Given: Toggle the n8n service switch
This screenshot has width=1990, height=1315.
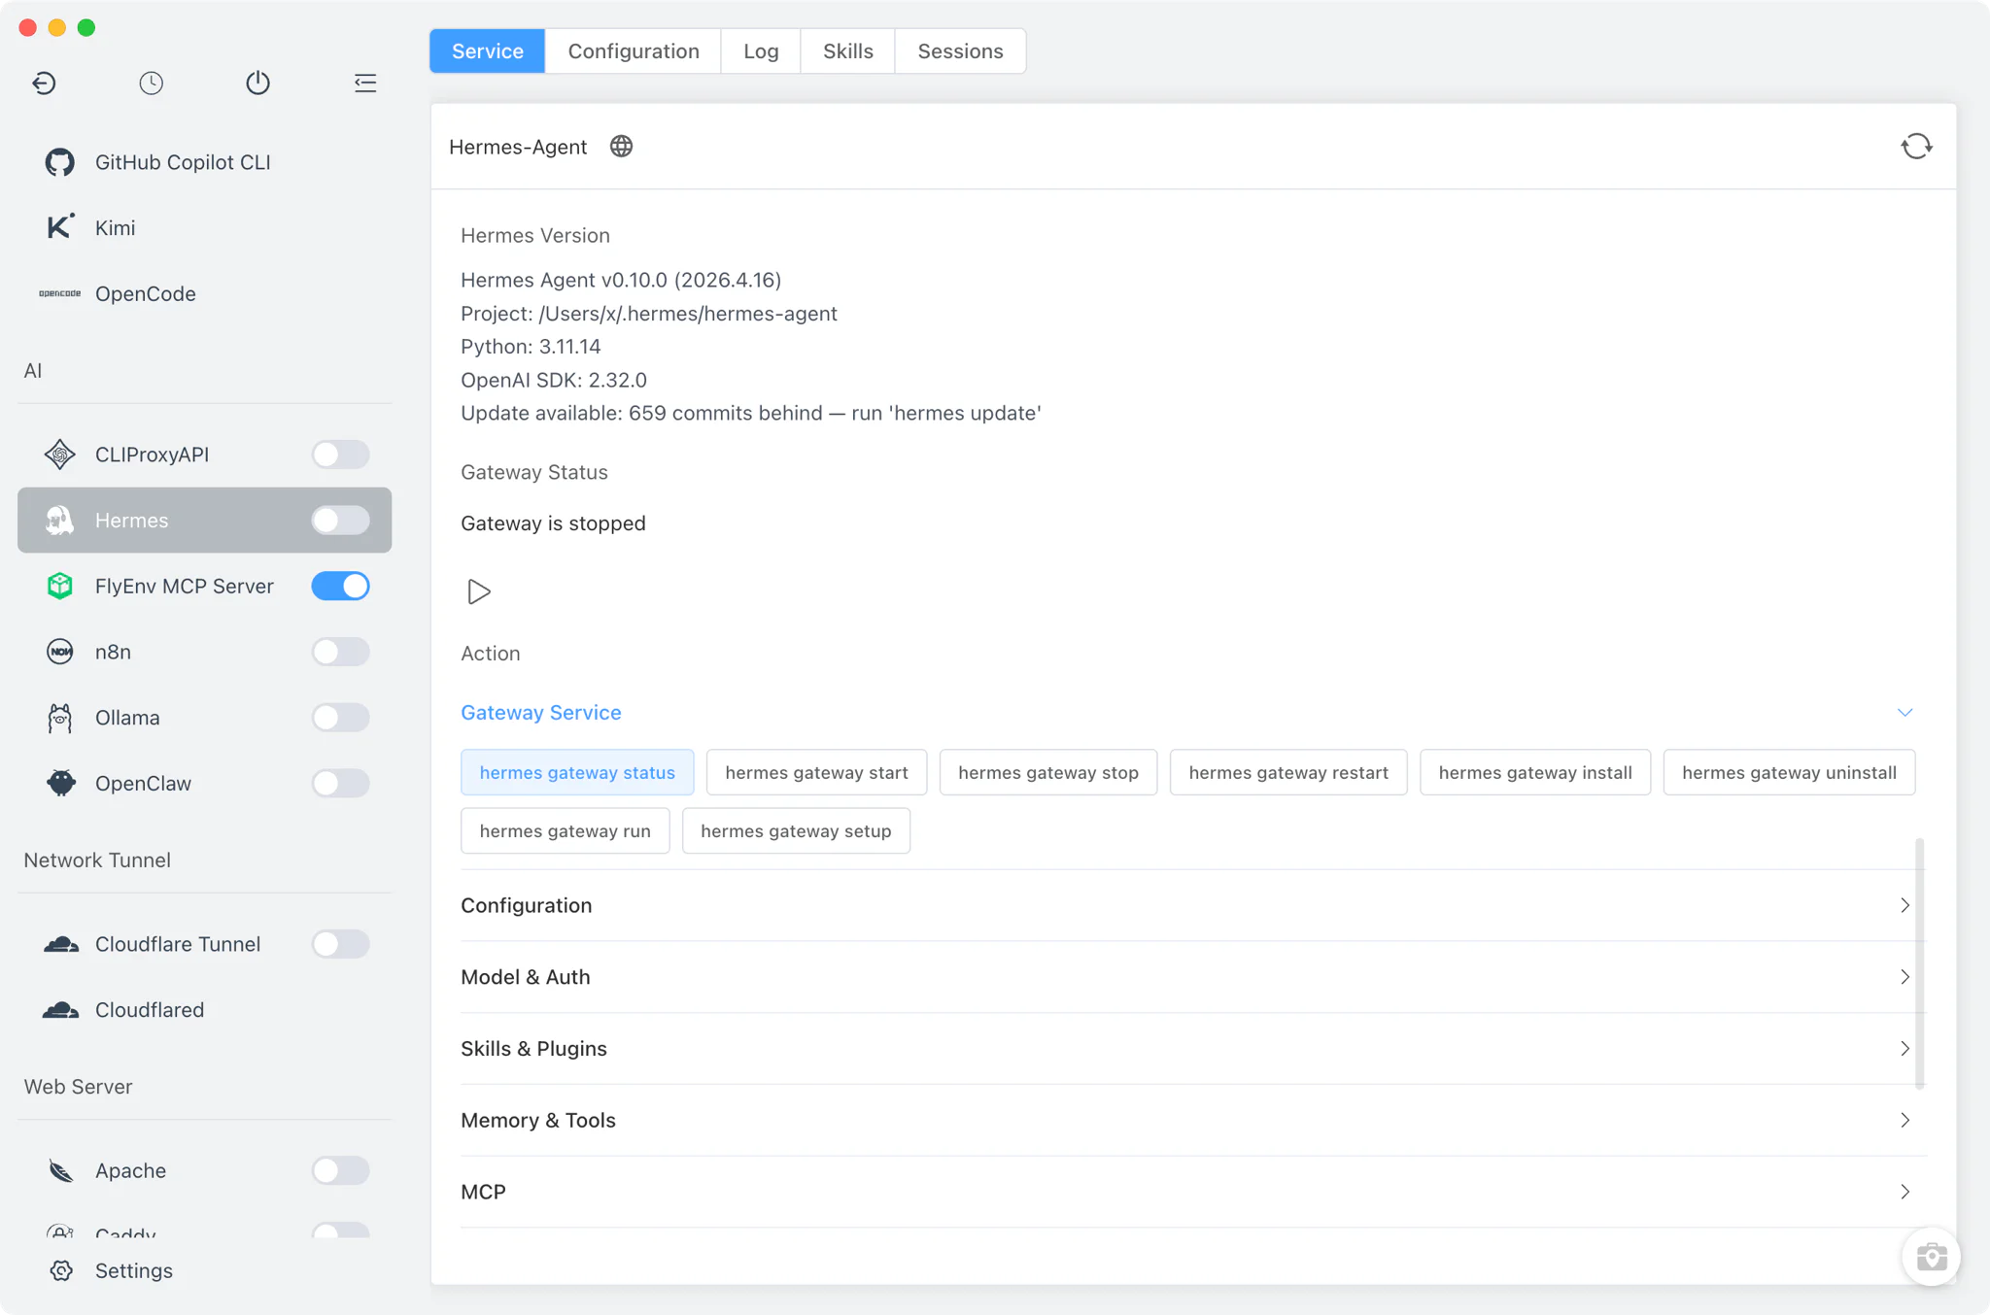Looking at the screenshot, I should [340, 652].
